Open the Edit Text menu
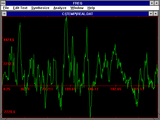 click(20, 8)
